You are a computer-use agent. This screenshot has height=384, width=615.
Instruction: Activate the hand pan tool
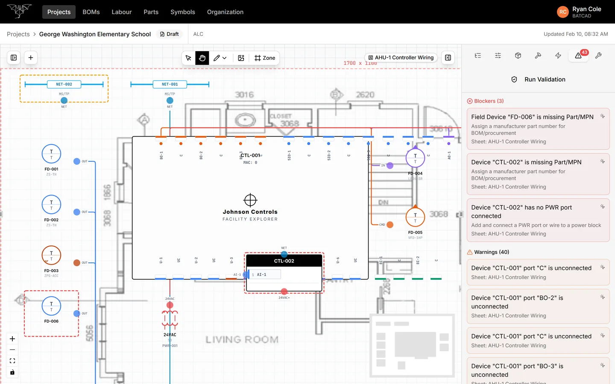[202, 58]
